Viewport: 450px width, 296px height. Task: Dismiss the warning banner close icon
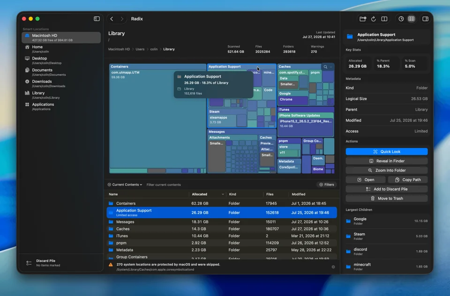pos(333,267)
